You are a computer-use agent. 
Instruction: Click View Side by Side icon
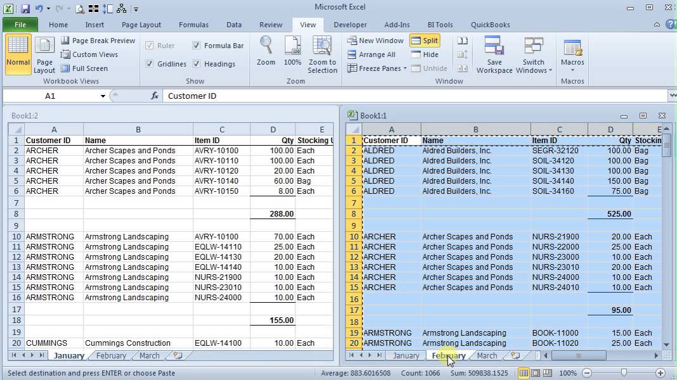coord(462,41)
